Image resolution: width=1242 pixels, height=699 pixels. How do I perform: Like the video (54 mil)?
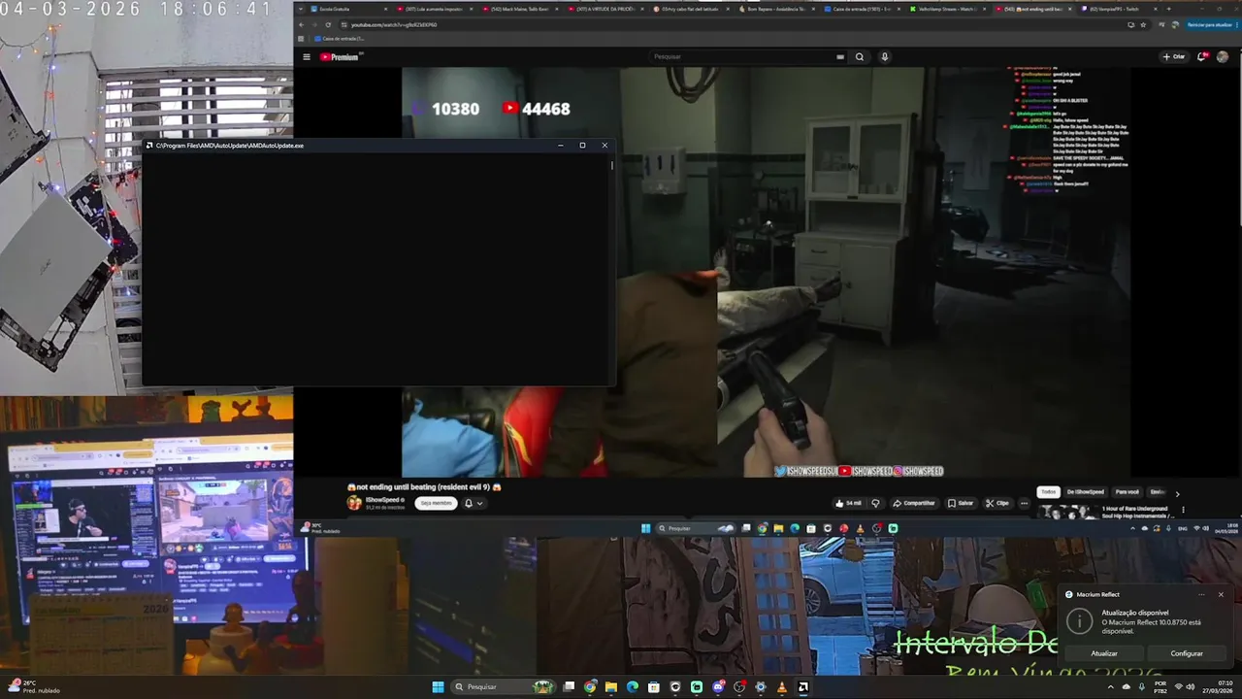click(x=848, y=503)
